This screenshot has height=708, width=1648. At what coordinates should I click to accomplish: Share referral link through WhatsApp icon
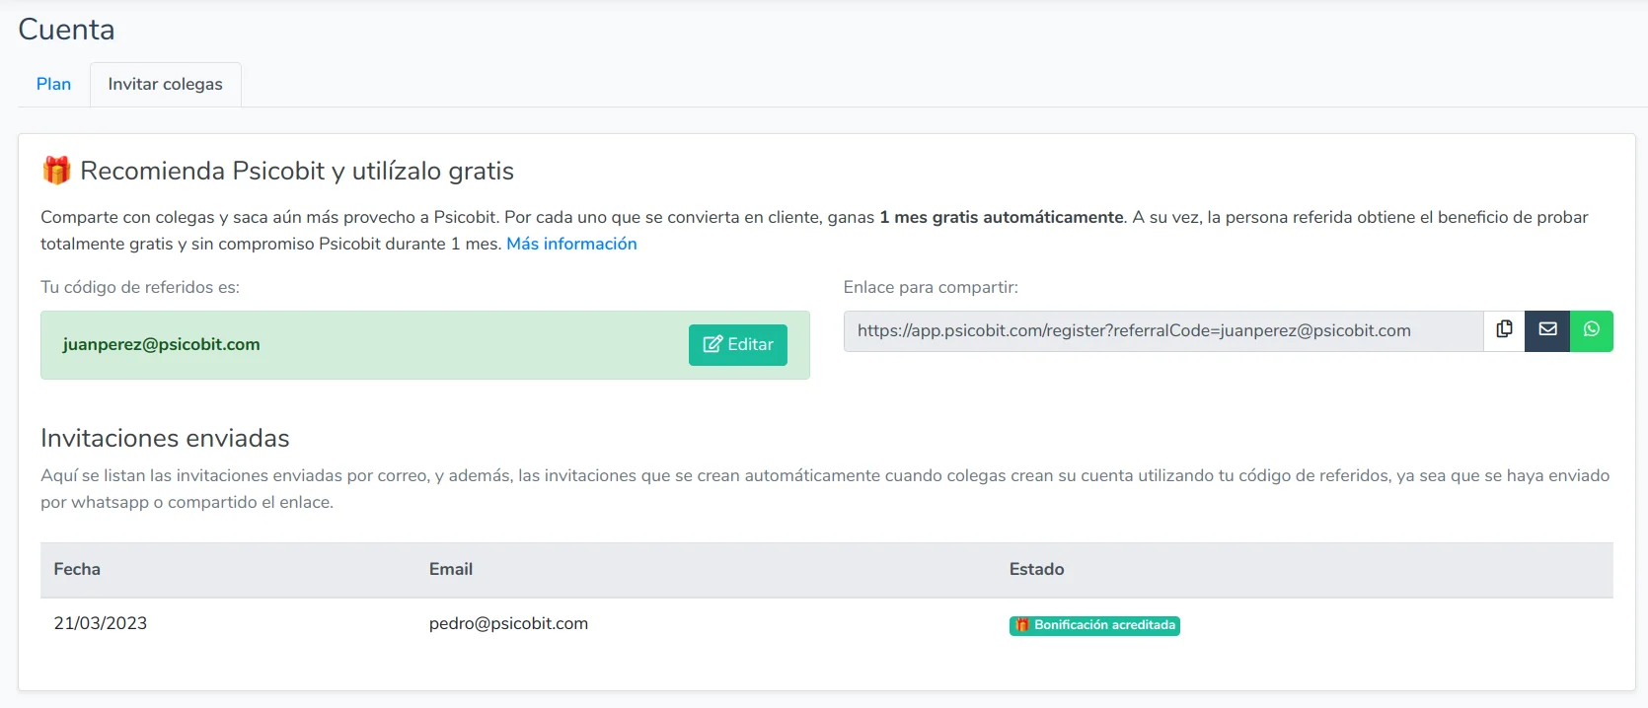click(1591, 330)
